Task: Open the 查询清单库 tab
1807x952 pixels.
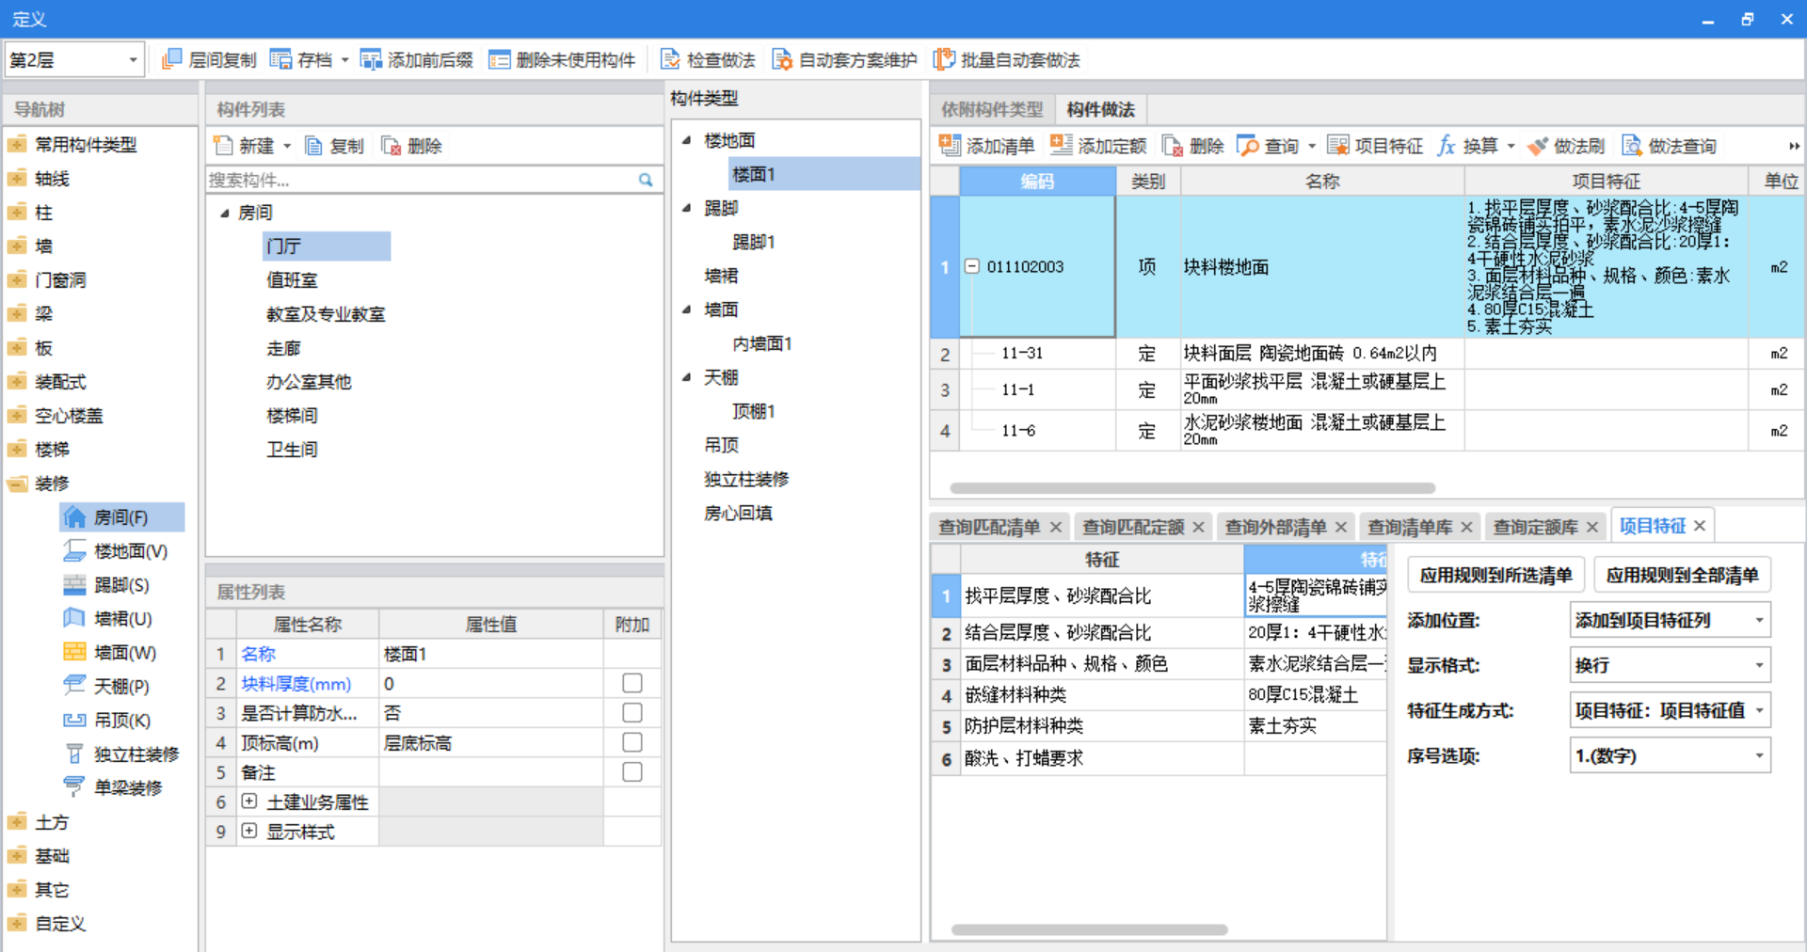Action: (1410, 527)
